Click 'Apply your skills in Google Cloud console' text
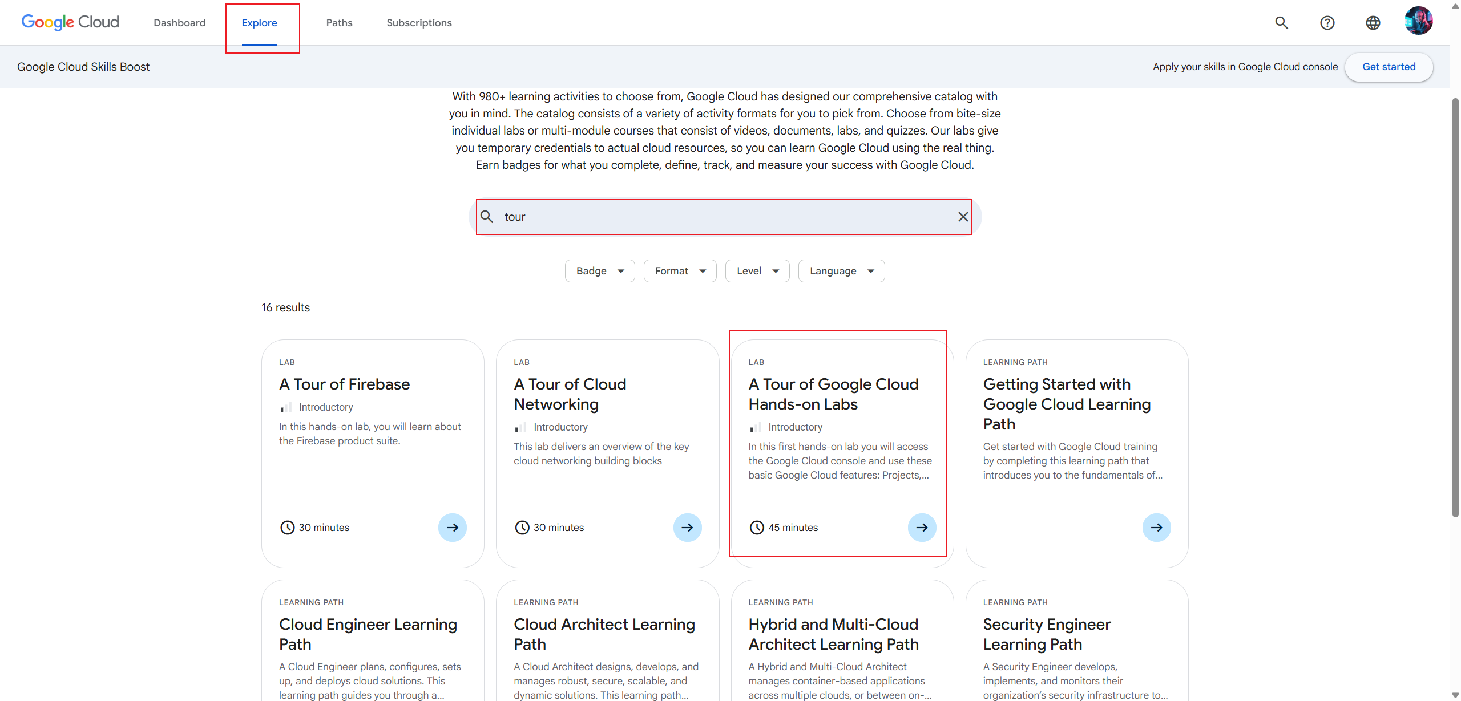This screenshot has height=701, width=1461. click(x=1245, y=67)
